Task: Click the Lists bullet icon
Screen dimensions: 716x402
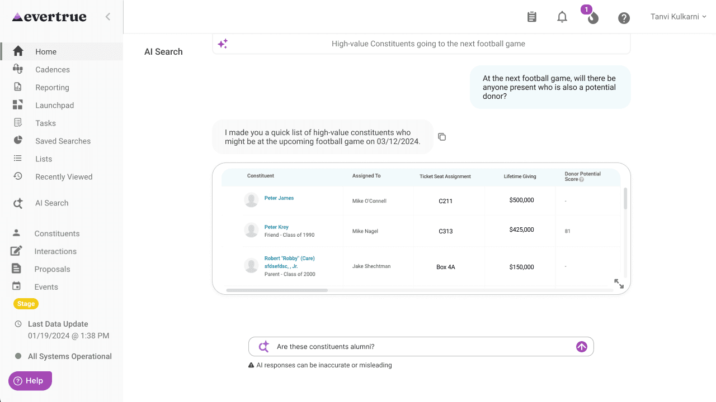Action: click(x=18, y=159)
